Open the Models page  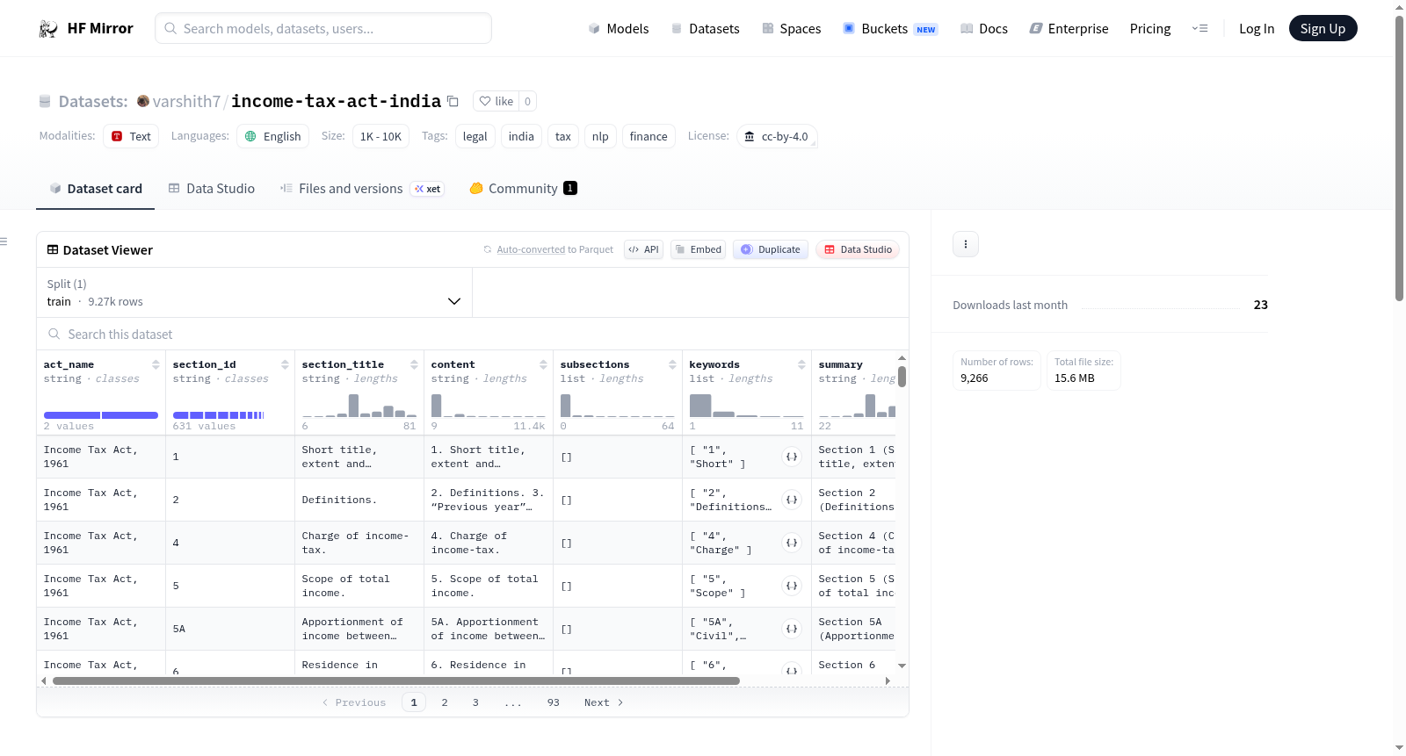619,28
